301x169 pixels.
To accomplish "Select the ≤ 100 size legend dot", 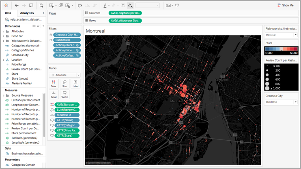I will tap(267, 66).
